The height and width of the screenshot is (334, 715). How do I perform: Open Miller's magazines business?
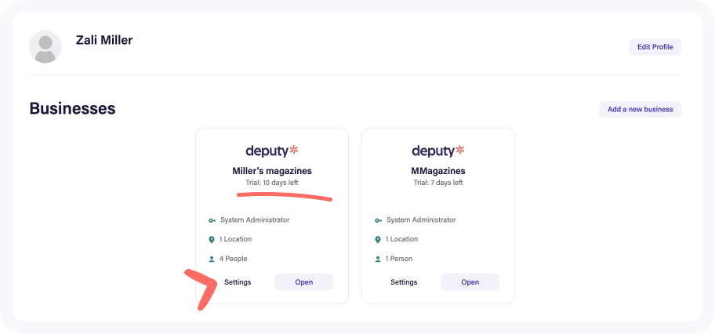303,282
